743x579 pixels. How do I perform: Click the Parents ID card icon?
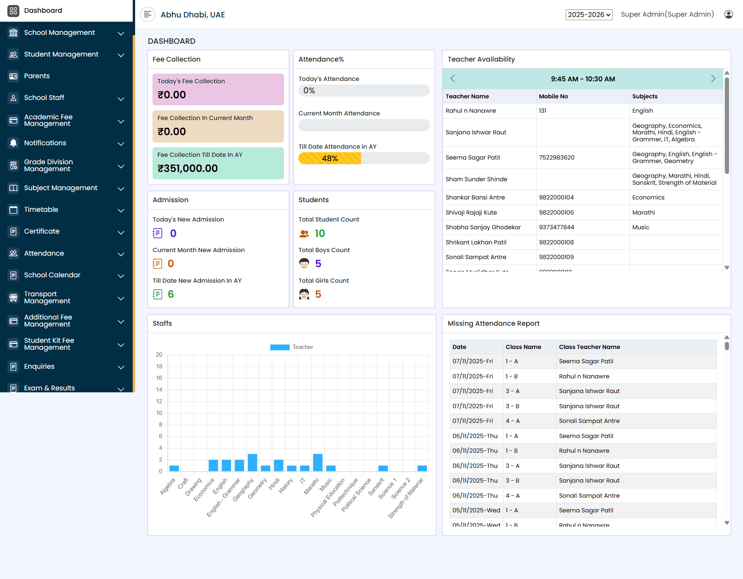click(x=14, y=76)
